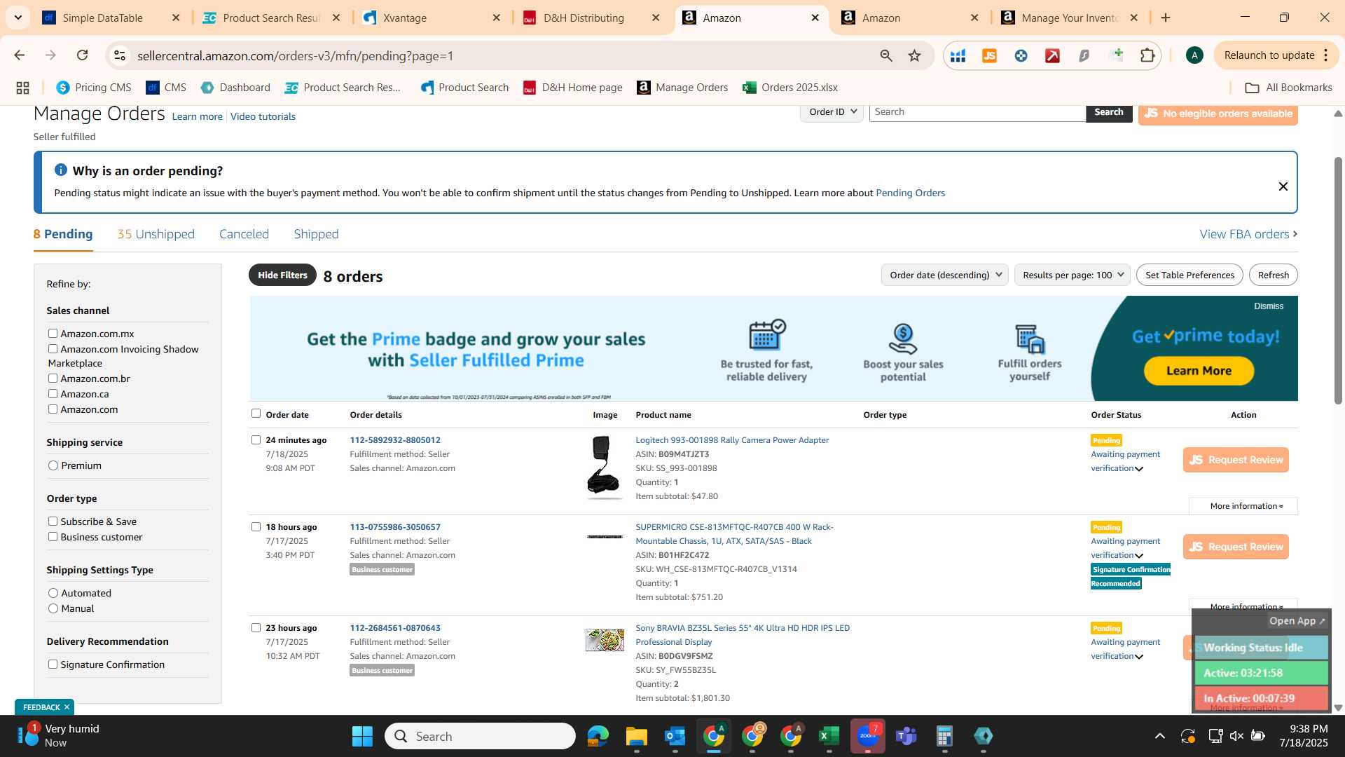Open Zoom from the taskbar
Viewport: 1345px width, 757px height.
867,737
